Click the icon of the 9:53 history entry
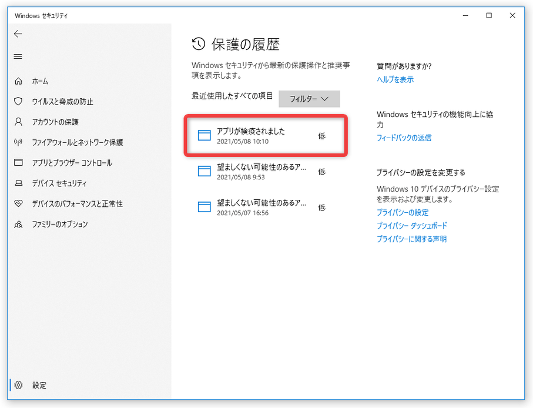 (205, 171)
